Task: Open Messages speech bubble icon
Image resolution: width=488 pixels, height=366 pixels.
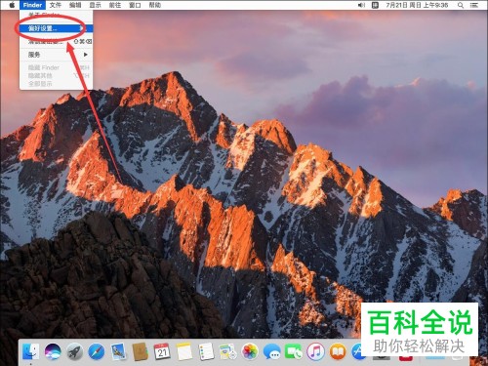Action: [x=271, y=351]
